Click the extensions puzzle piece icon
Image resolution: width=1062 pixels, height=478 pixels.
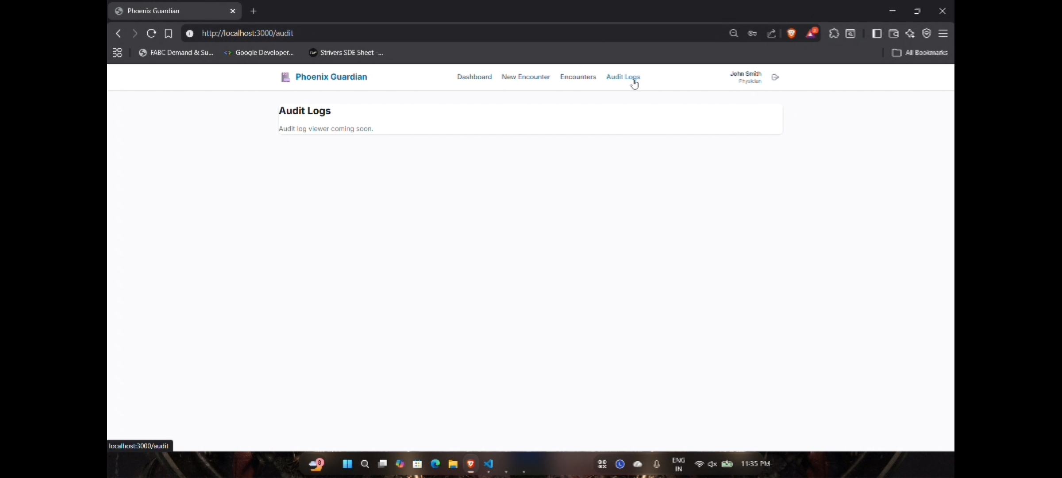[834, 33]
